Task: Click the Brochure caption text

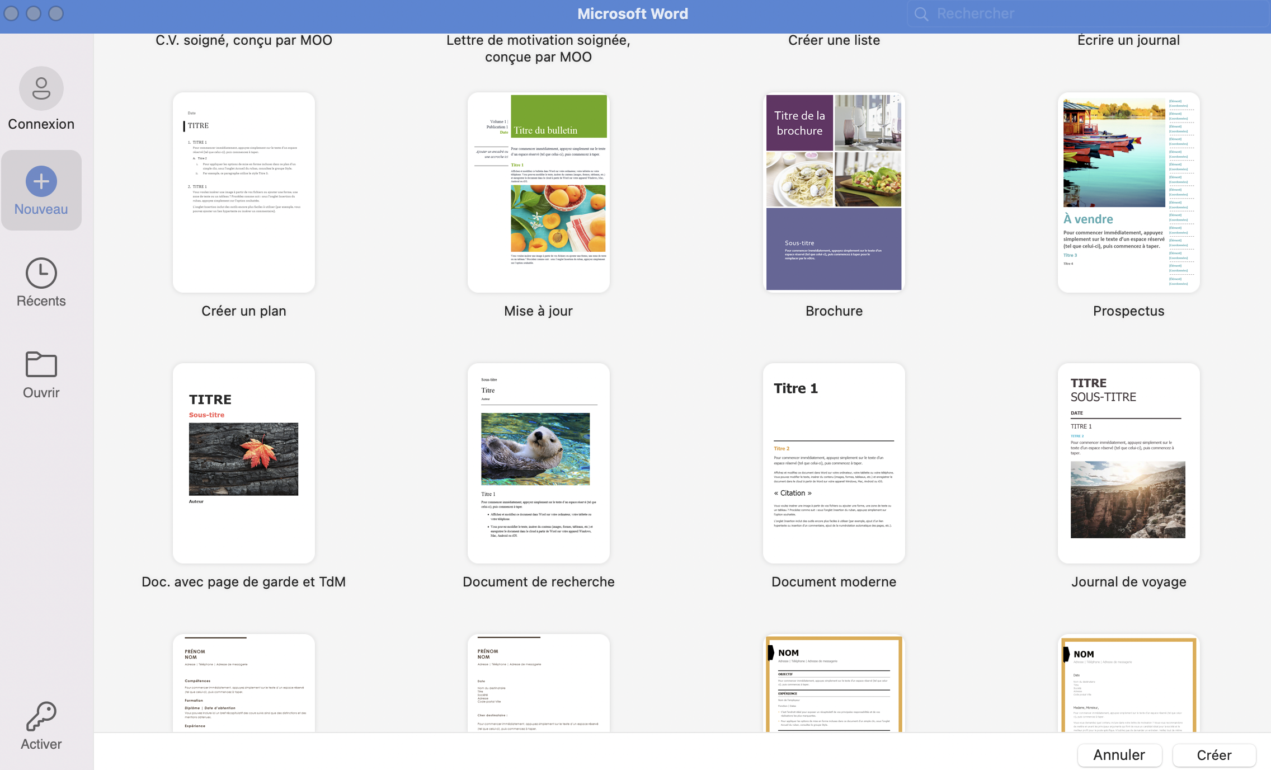Action: point(834,311)
